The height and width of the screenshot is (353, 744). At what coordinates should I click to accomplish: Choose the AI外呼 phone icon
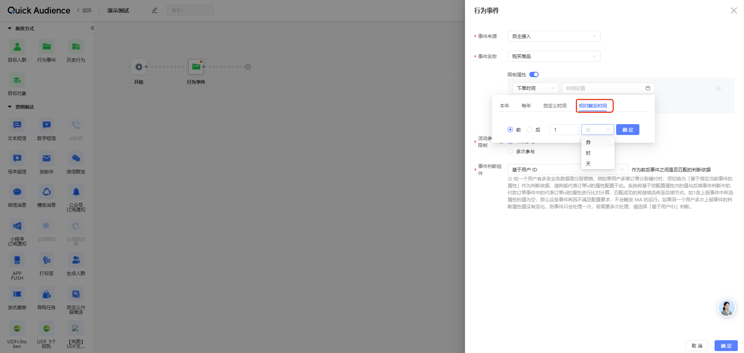pyautogui.click(x=76, y=125)
